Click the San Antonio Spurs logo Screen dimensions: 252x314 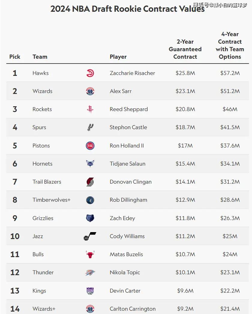pyautogui.click(x=90, y=127)
